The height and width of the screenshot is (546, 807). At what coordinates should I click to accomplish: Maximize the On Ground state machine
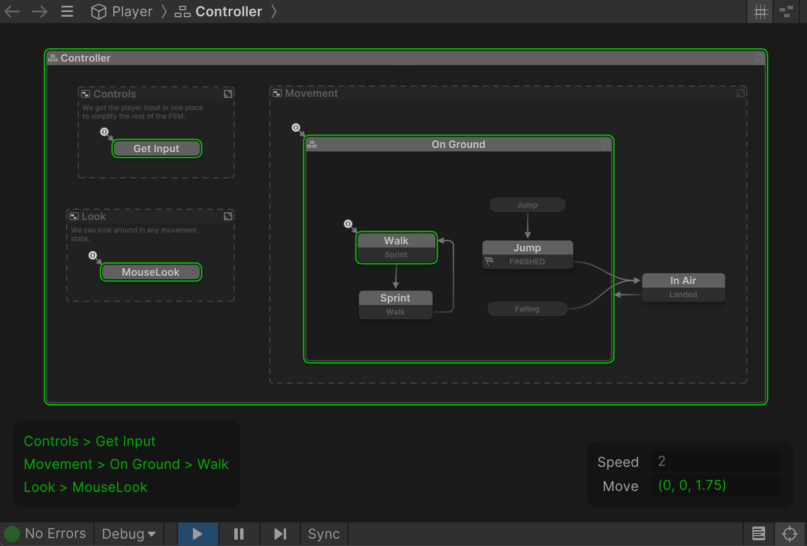(x=605, y=145)
